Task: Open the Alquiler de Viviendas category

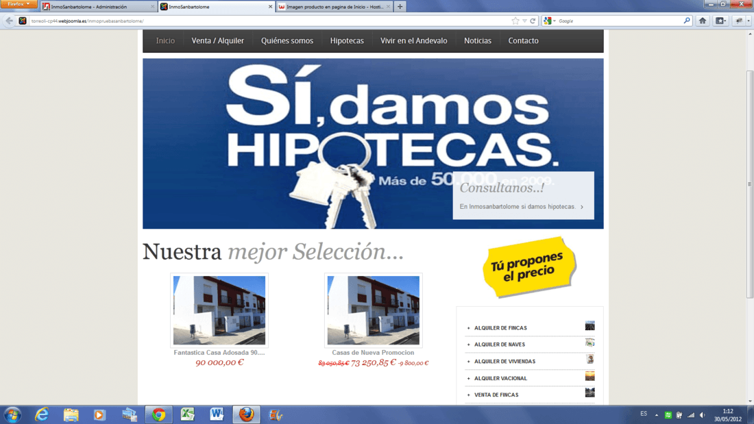Action: pyautogui.click(x=505, y=361)
